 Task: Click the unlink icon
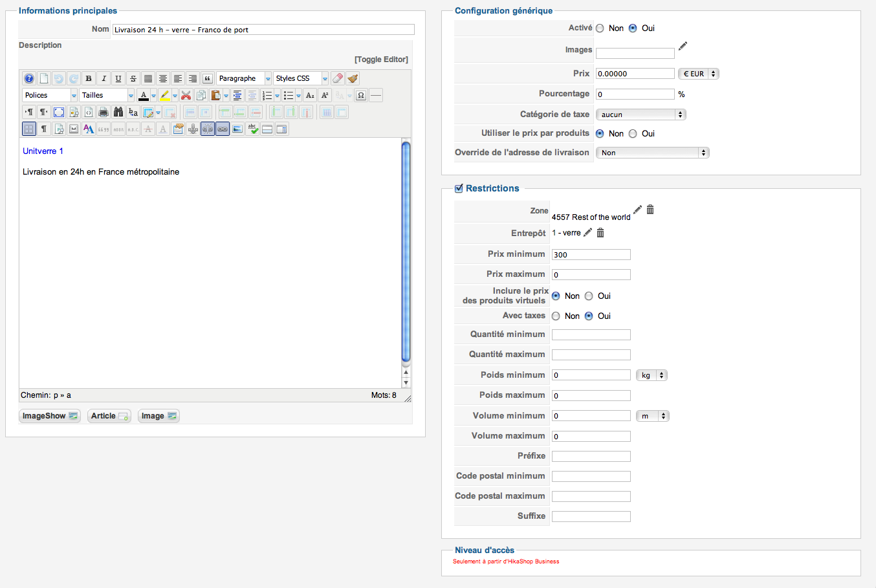click(x=208, y=129)
